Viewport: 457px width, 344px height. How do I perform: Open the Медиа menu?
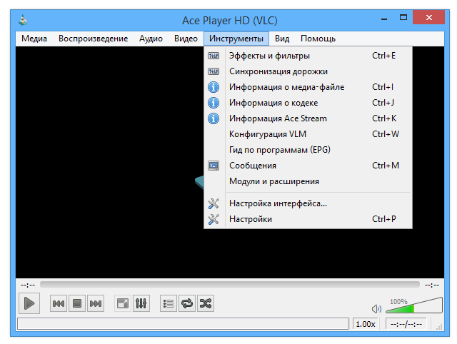click(x=34, y=39)
